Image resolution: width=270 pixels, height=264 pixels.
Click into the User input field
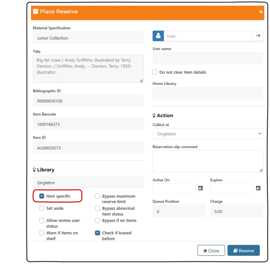(208, 36)
